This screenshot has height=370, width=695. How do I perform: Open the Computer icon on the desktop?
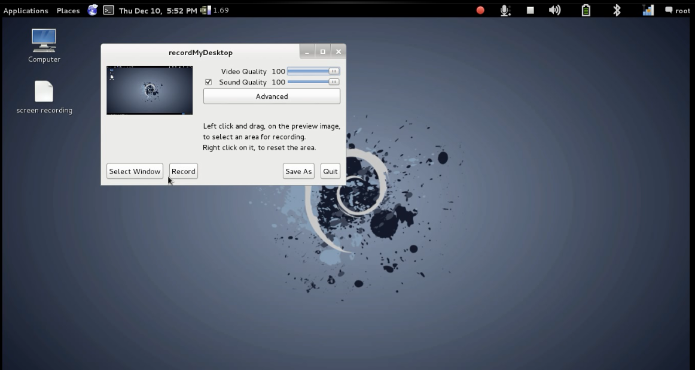tap(44, 42)
